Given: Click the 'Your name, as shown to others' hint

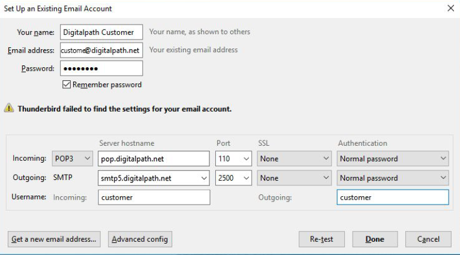Looking at the screenshot, I should [x=200, y=32].
